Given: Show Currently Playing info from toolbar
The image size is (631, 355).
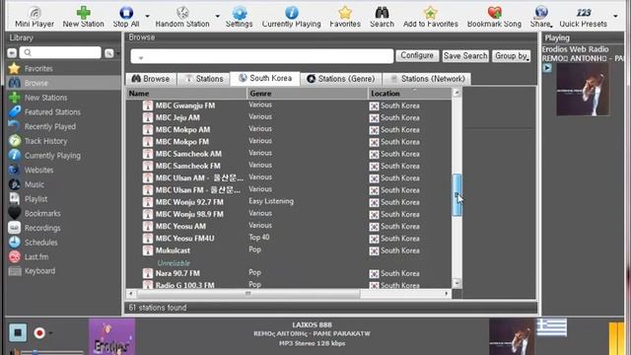Looking at the screenshot, I should point(292,17).
